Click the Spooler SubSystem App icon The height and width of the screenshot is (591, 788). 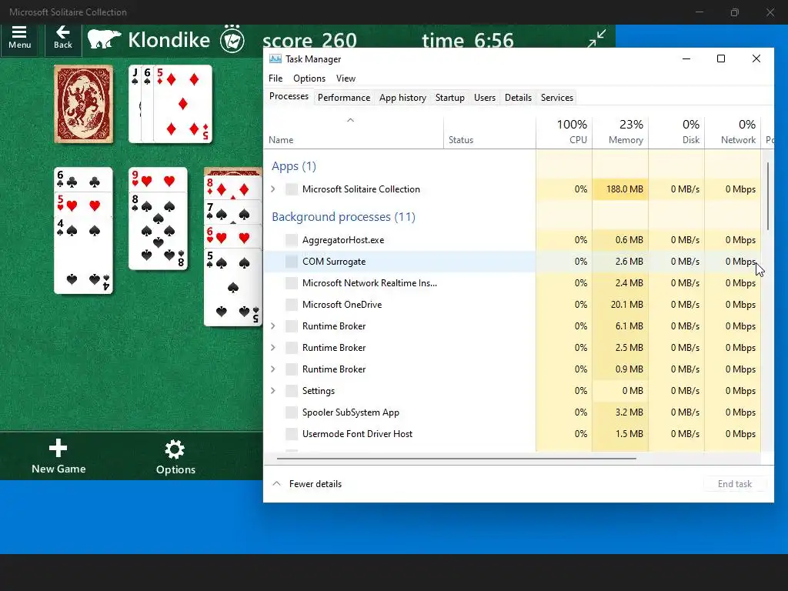coord(292,412)
